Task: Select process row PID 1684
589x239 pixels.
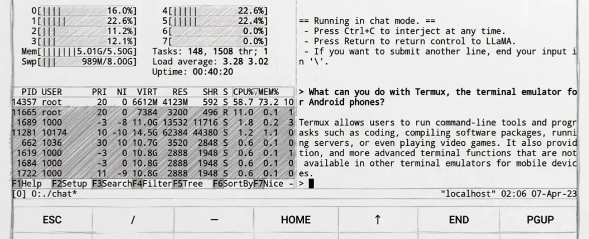Action: coord(153,163)
